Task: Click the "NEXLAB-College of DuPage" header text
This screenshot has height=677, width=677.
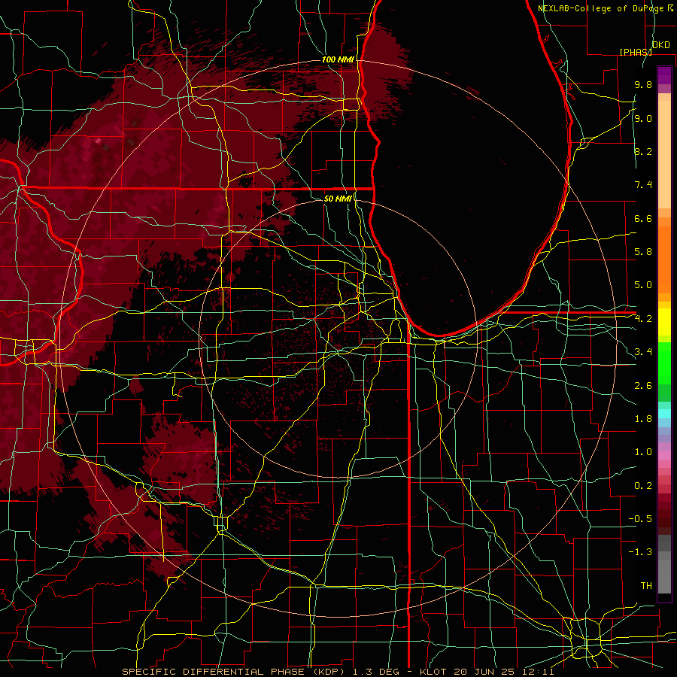Action: pyautogui.click(x=602, y=8)
